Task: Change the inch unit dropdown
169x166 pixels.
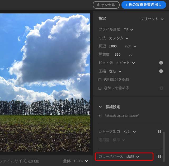Action: click(130, 46)
